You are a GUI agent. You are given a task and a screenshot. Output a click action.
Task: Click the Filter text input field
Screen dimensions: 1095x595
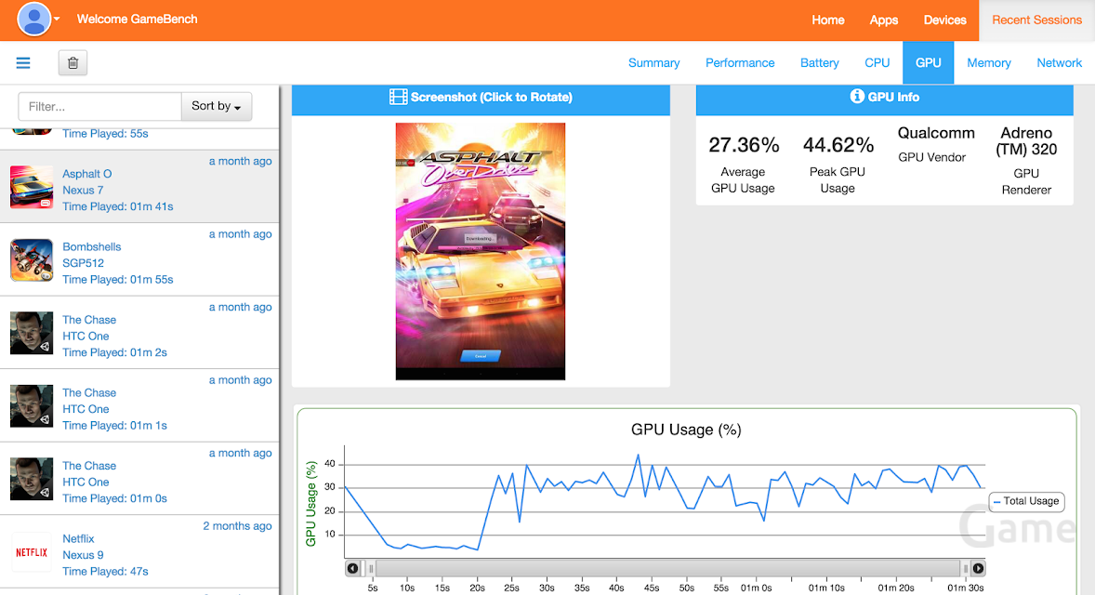click(x=99, y=107)
